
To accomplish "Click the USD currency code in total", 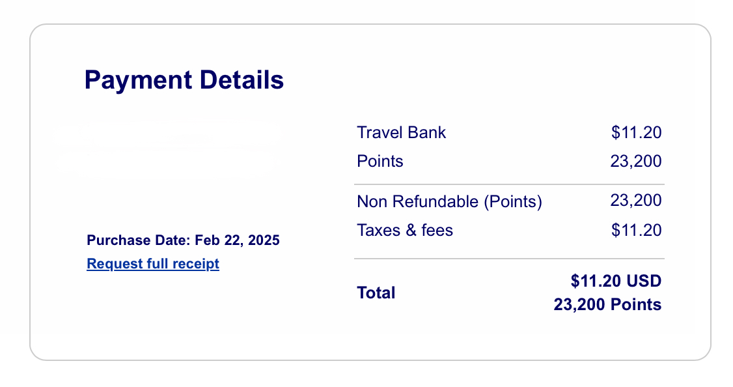I will [x=644, y=281].
